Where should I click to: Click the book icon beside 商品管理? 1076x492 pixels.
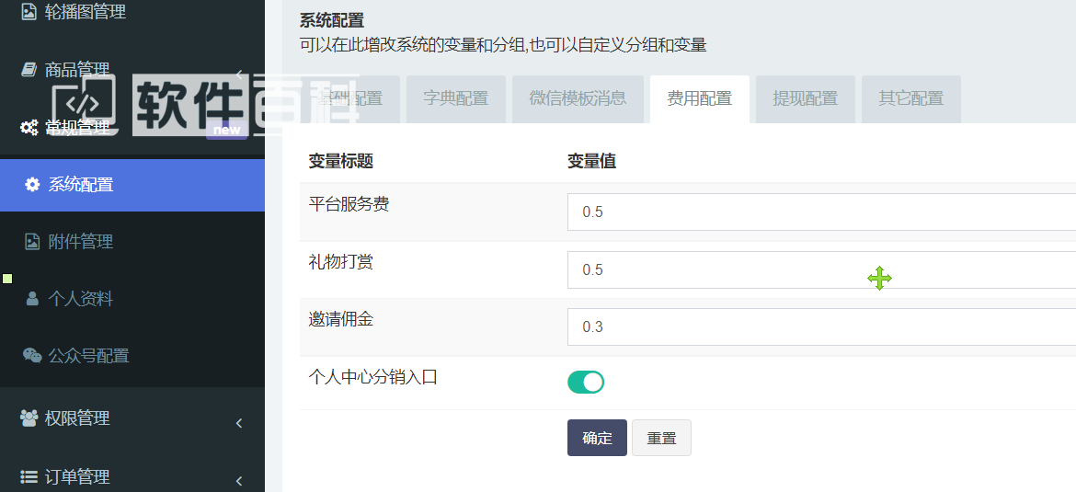point(29,70)
